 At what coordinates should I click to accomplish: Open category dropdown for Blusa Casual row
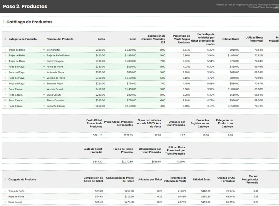pos(44,95)
